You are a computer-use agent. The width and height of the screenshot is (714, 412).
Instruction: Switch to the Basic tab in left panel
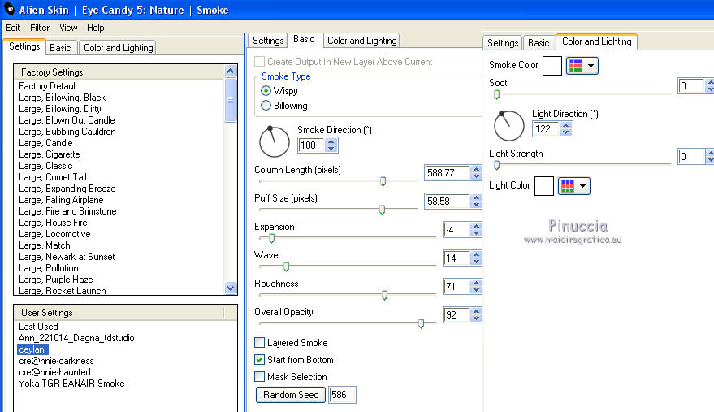point(61,47)
